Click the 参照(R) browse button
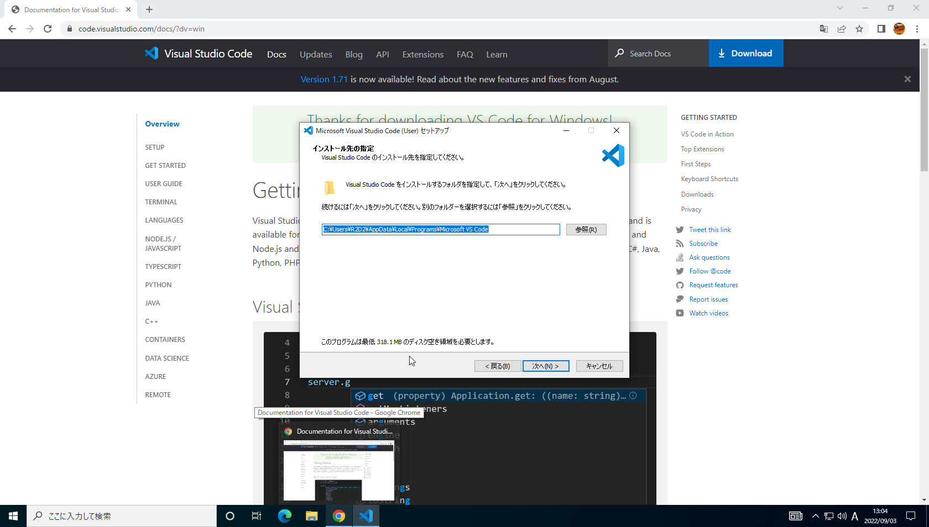This screenshot has width=929, height=527. click(586, 229)
